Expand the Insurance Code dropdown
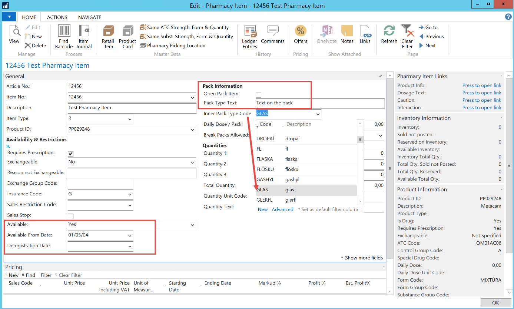The width and height of the screenshot is (514, 309). coord(130,194)
